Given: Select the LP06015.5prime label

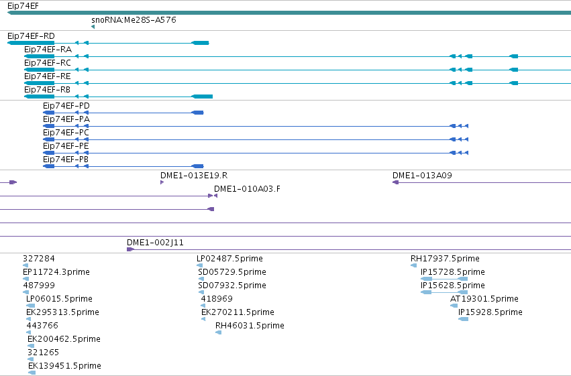Looking at the screenshot, I should pos(59,299).
